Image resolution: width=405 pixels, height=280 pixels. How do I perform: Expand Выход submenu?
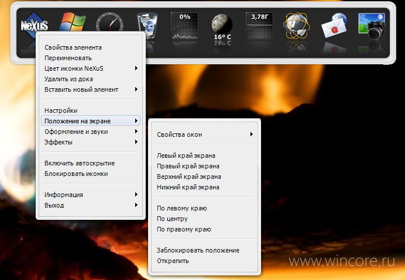tap(91, 205)
